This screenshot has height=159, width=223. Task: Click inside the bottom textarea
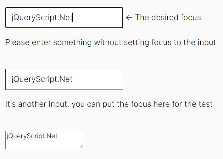44,142
